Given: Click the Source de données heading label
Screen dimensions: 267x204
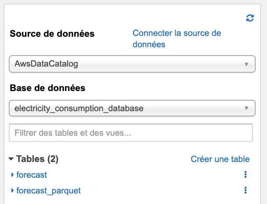Looking at the screenshot, I should [52, 34].
